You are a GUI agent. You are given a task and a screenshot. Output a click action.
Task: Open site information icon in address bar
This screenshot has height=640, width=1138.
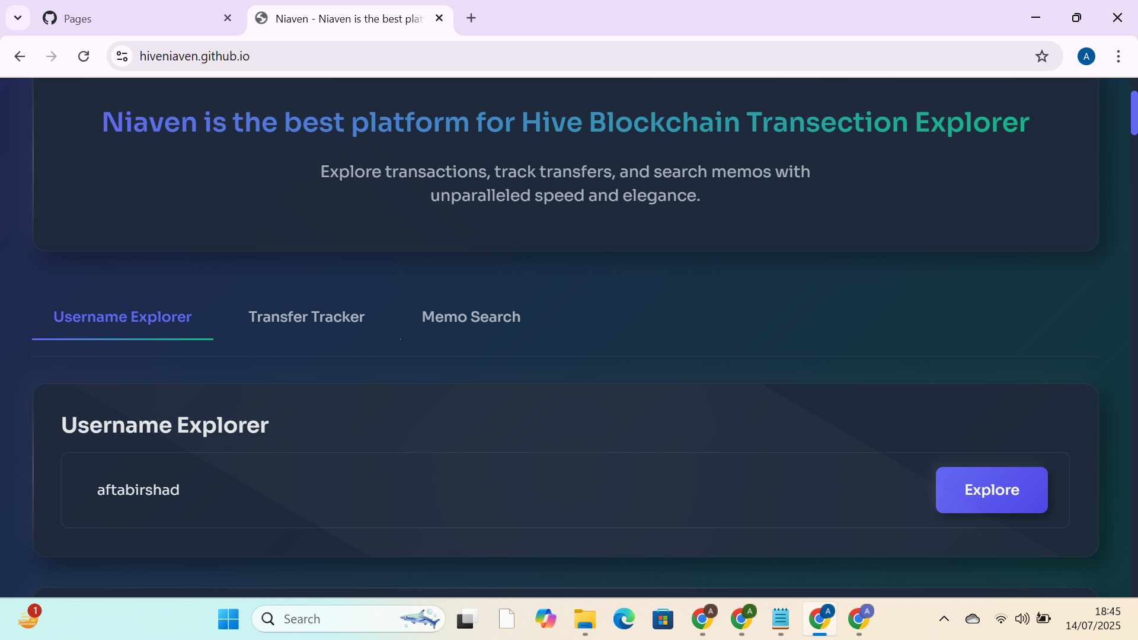point(122,56)
